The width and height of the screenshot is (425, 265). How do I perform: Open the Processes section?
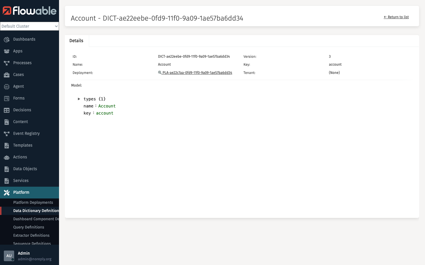[22, 63]
